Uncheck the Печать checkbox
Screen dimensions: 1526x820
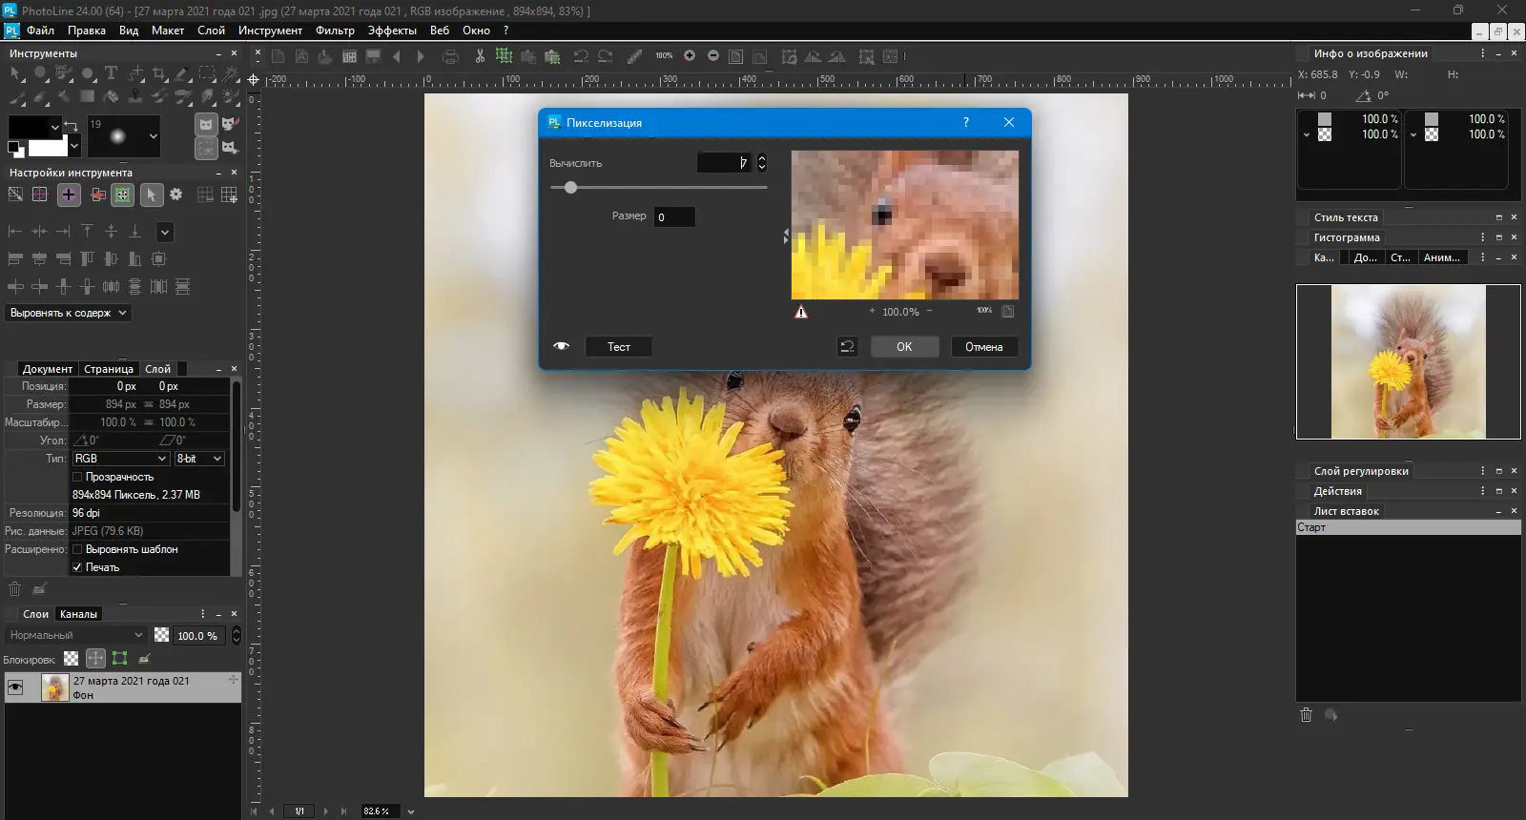pyautogui.click(x=78, y=567)
